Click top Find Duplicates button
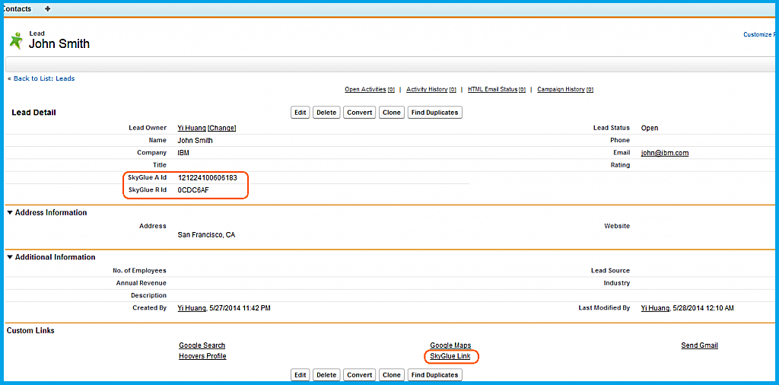Image resolution: width=779 pixels, height=385 pixels. click(434, 113)
